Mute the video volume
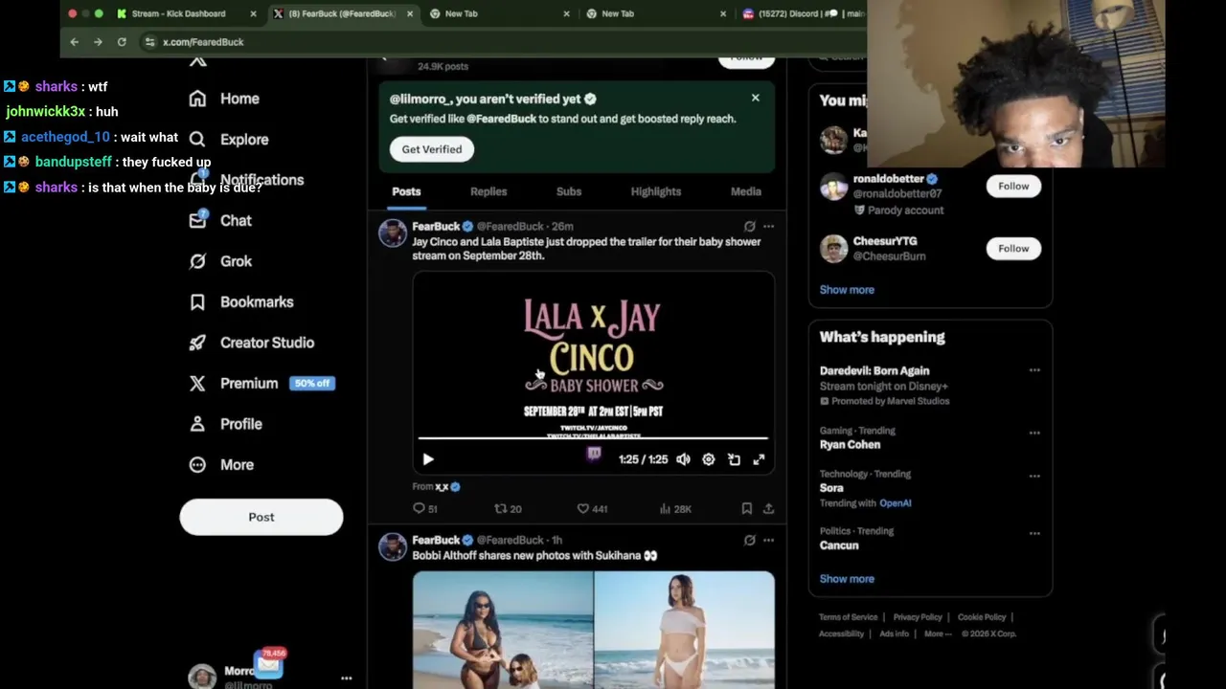The image size is (1226, 689). click(x=683, y=459)
